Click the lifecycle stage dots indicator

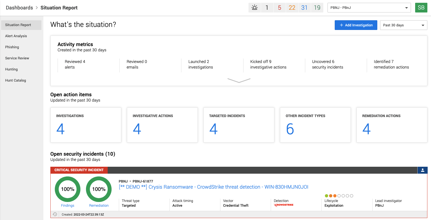click(339, 196)
